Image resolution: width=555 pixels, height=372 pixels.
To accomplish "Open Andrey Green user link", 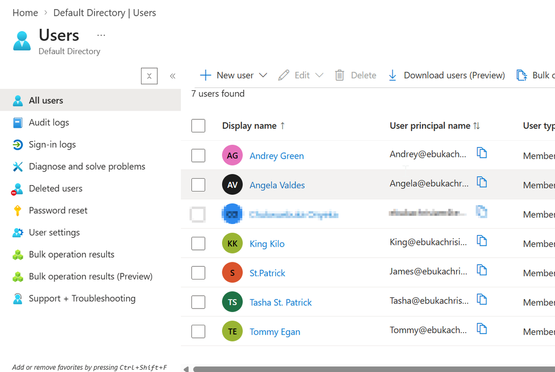I will 277,156.
